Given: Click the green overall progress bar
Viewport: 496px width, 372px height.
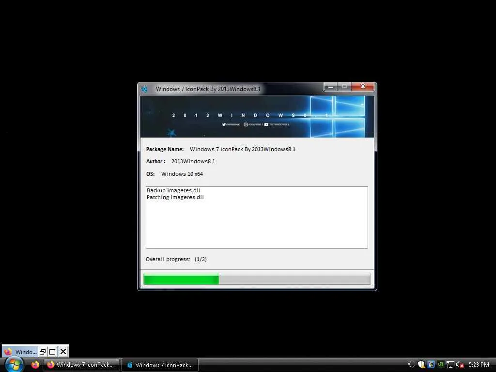Looking at the screenshot, I should (257, 279).
